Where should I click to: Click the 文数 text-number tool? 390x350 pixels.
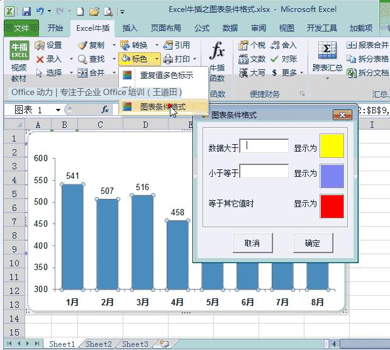click(252, 59)
